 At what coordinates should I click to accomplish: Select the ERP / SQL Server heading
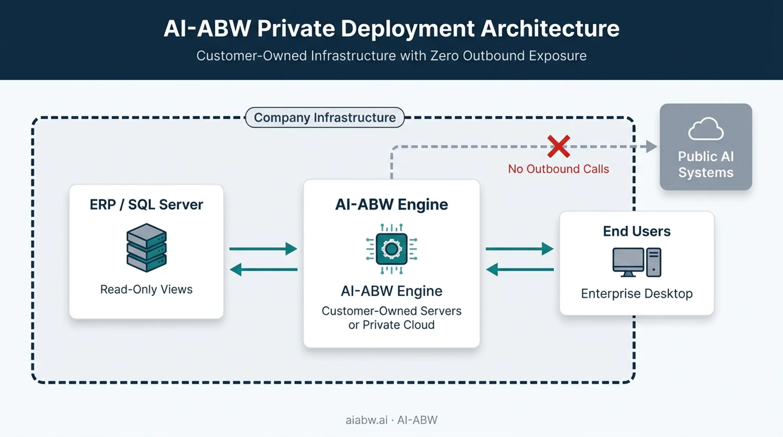[x=146, y=204]
